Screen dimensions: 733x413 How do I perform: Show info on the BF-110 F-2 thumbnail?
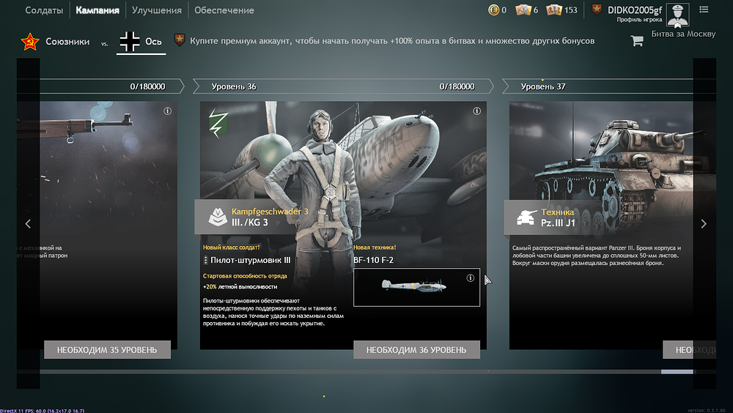[x=471, y=278]
